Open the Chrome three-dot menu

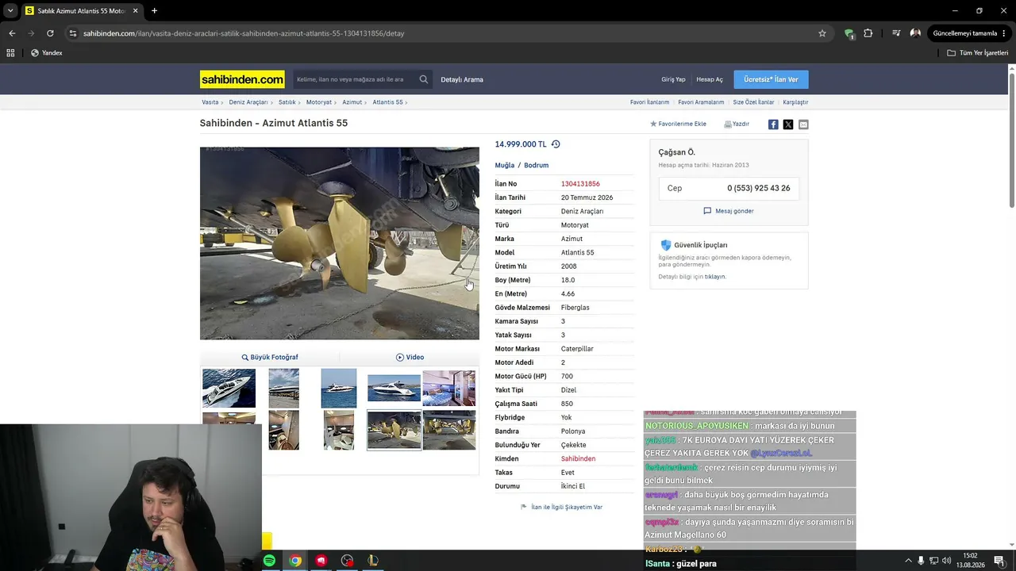(1005, 33)
